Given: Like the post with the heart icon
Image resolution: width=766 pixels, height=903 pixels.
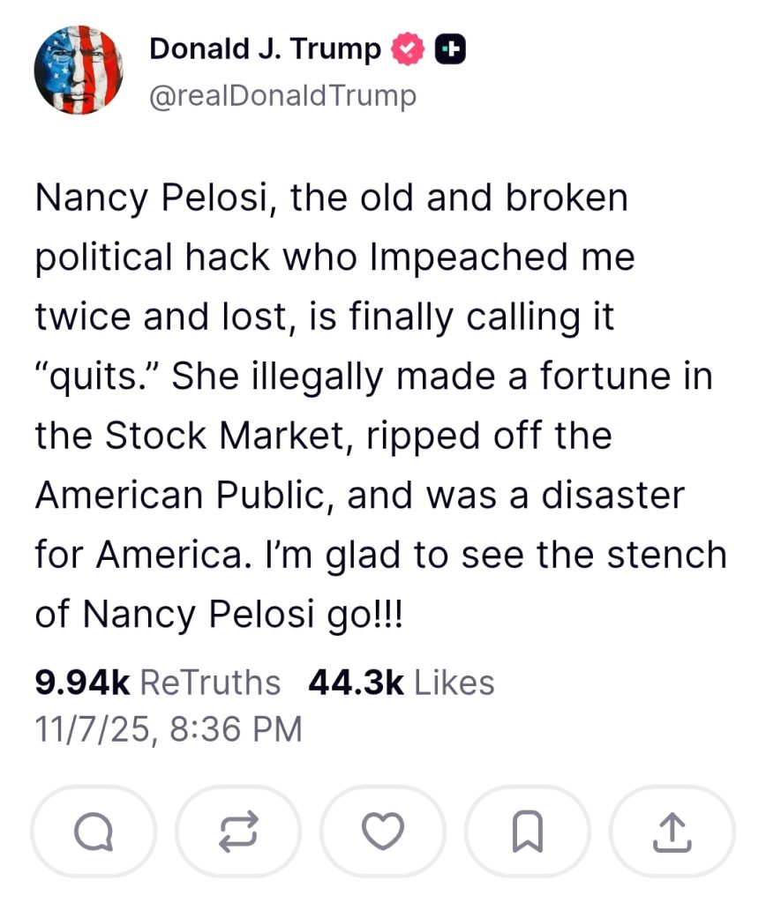Looking at the screenshot, I should pos(383,830).
